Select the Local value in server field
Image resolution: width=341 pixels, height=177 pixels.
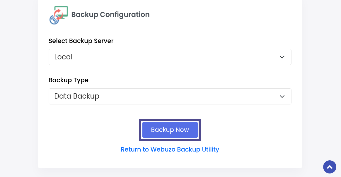(x=63, y=57)
